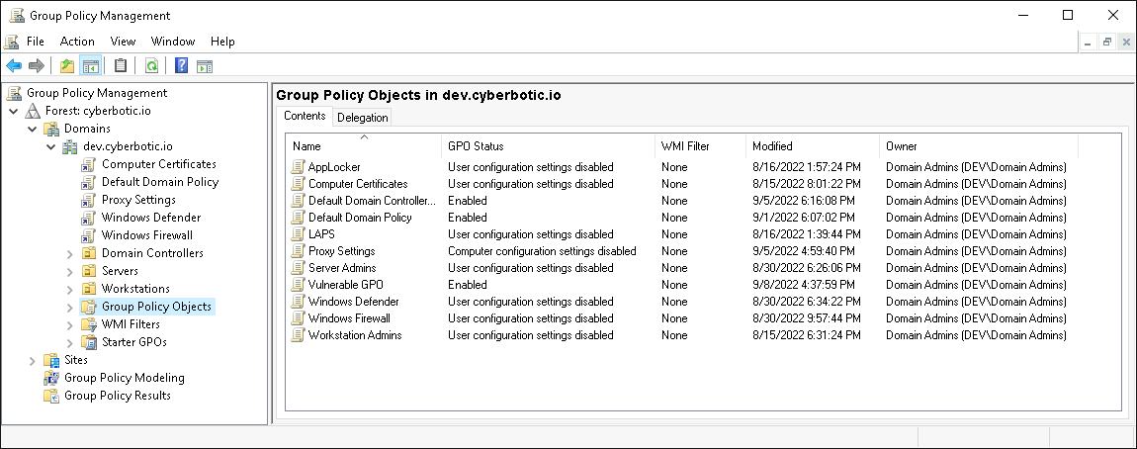
Task: Expand the Sites tree node
Action: tap(32, 360)
